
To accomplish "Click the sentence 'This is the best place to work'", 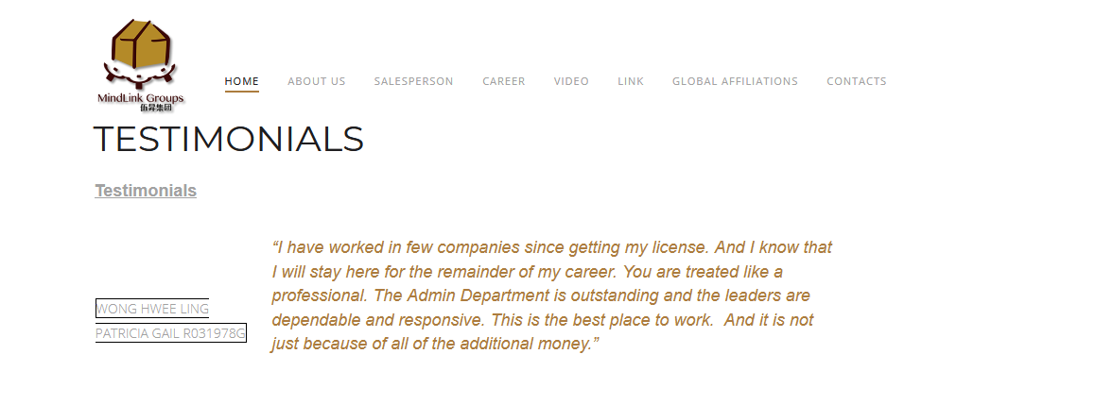I will pyautogui.click(x=602, y=319).
